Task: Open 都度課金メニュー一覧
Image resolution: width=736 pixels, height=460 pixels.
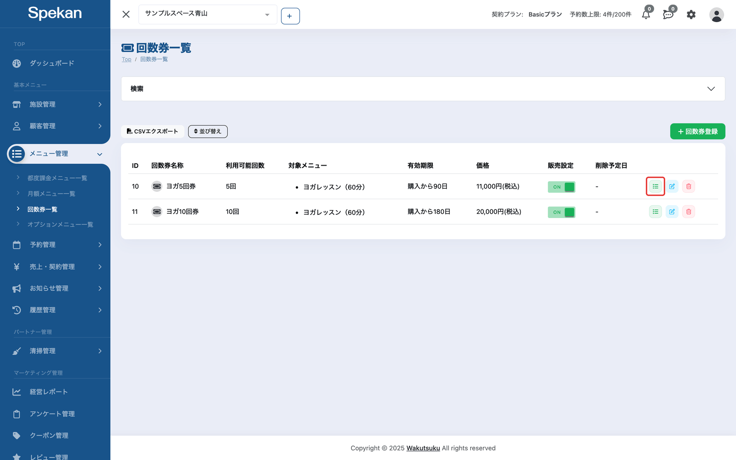Action: pos(57,178)
